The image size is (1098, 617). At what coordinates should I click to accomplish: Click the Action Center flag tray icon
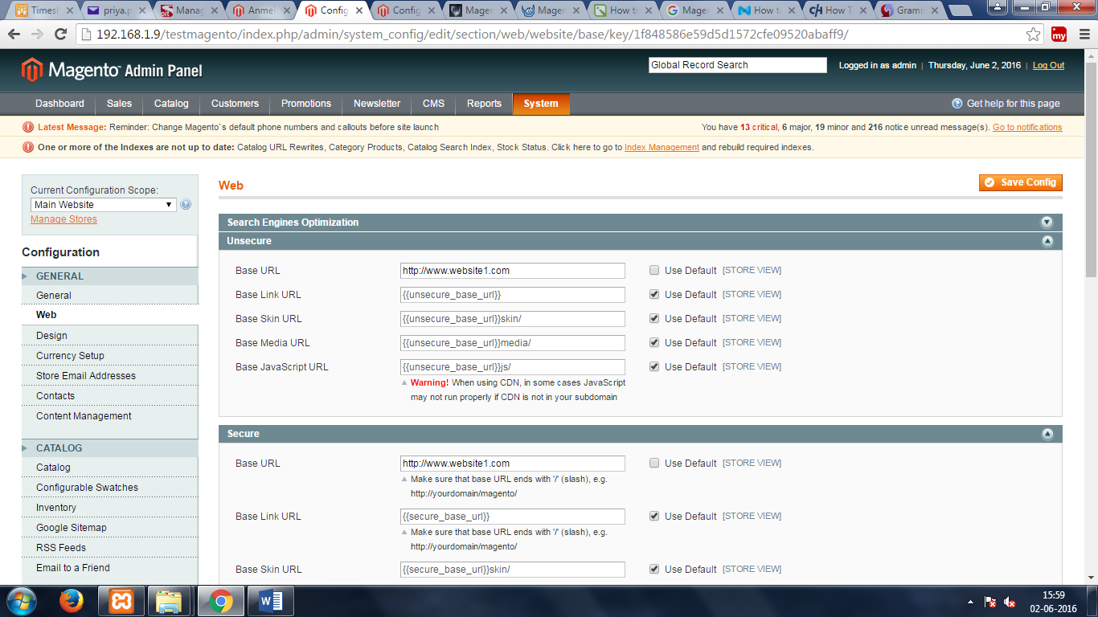pyautogui.click(x=991, y=602)
